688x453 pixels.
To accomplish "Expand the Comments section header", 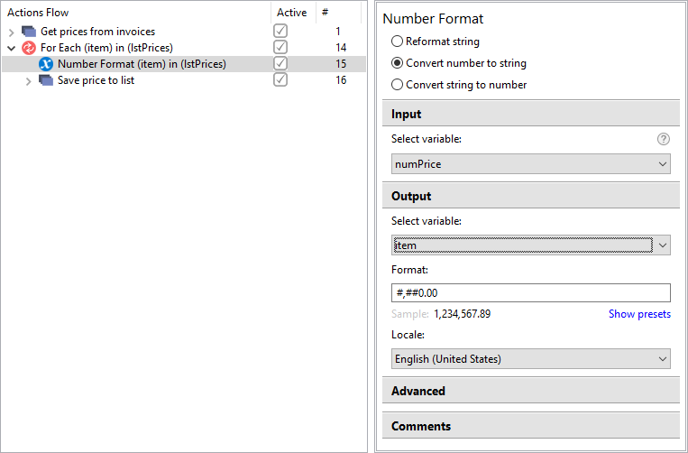I will (531, 426).
